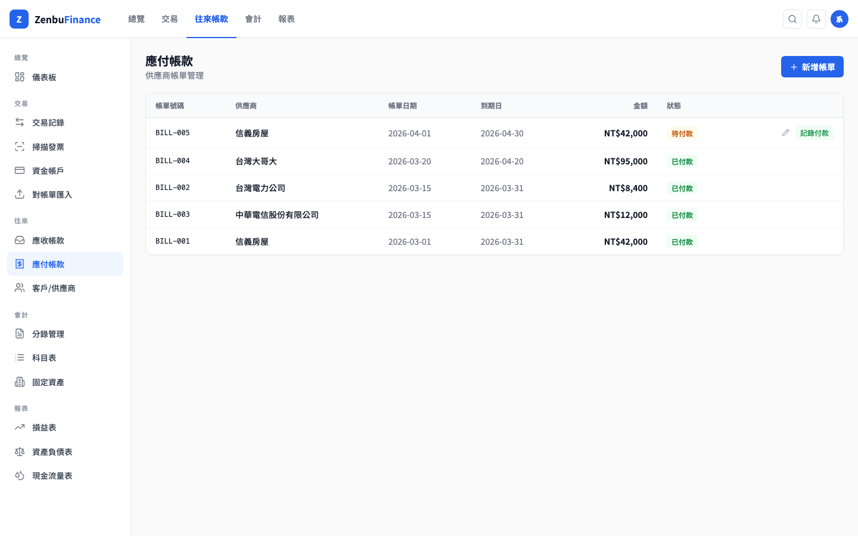Click the 固定資產 building icon
Viewport: 858px width, 536px height.
click(20, 382)
